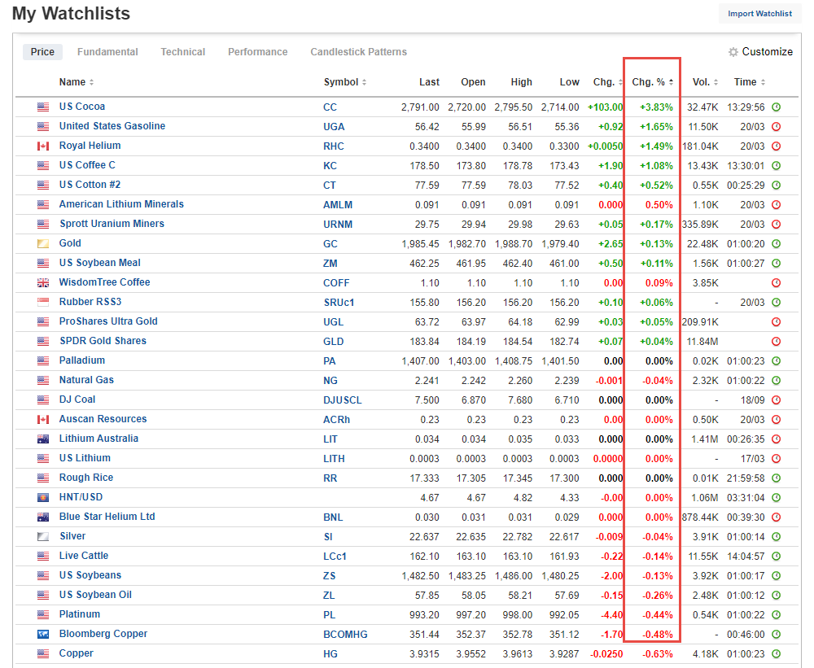Click the red clock icon in Blue Star Helium row
Viewport: 814px width, 668px height.
776,517
